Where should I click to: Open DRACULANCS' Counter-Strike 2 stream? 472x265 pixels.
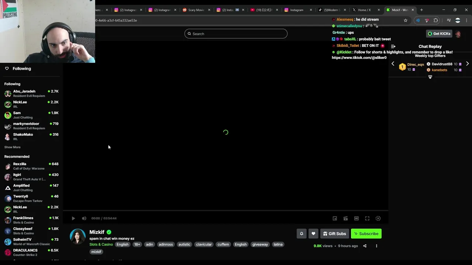[31, 252]
